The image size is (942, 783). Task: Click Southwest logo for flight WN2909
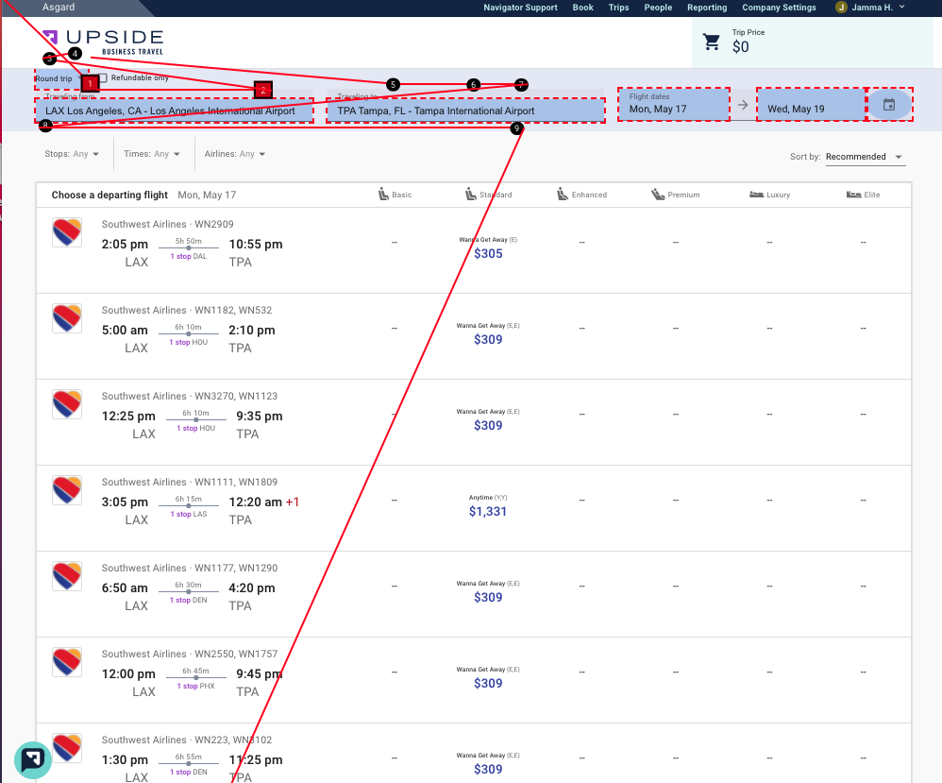click(67, 232)
